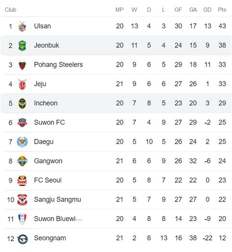Open the Ulsan team name link
Screen dimensions: 232x252
[43, 26]
